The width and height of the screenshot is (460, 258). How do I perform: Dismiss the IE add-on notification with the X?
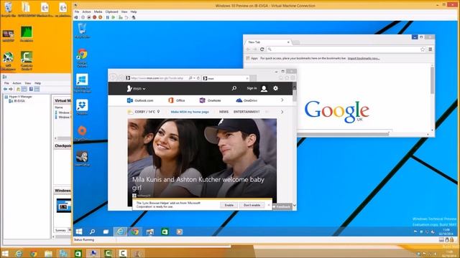269,205
